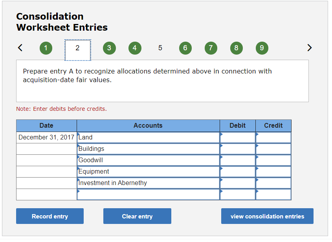Select the December 31, 2017 date cell
This screenshot has width=332, height=242.
click(x=46, y=137)
